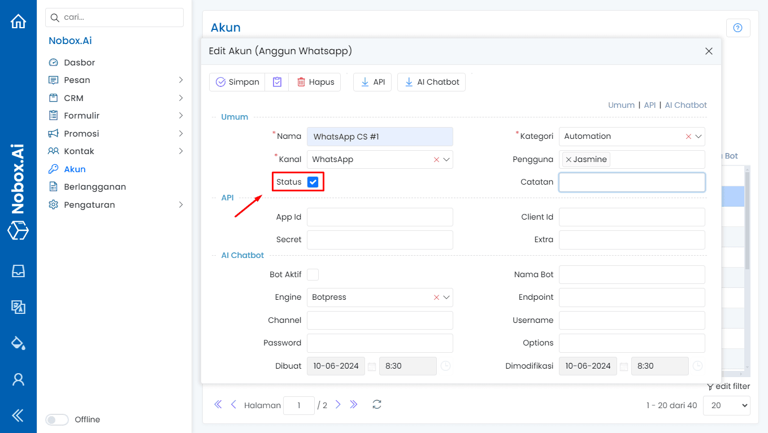Refresh the account list

pos(377,405)
